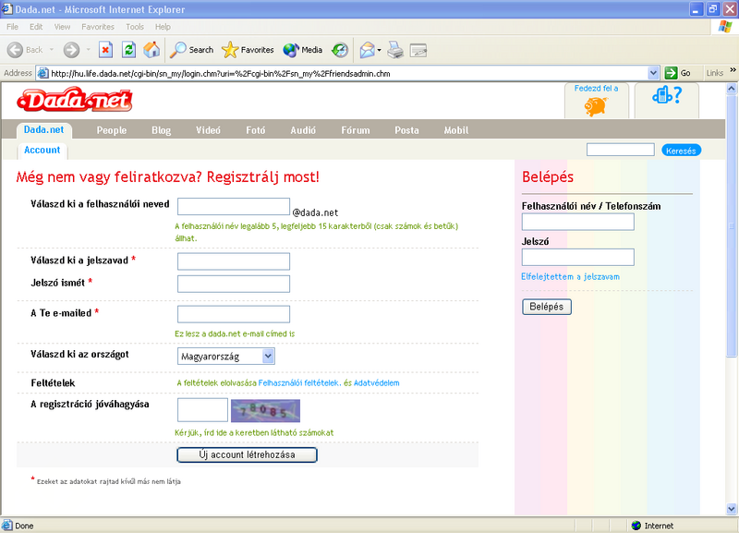739x533 pixels.
Task: Click the login Jelszó field
Action: pos(578,258)
